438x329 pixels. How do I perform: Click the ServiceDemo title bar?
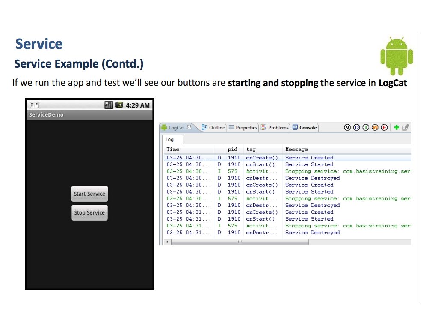tap(89, 115)
